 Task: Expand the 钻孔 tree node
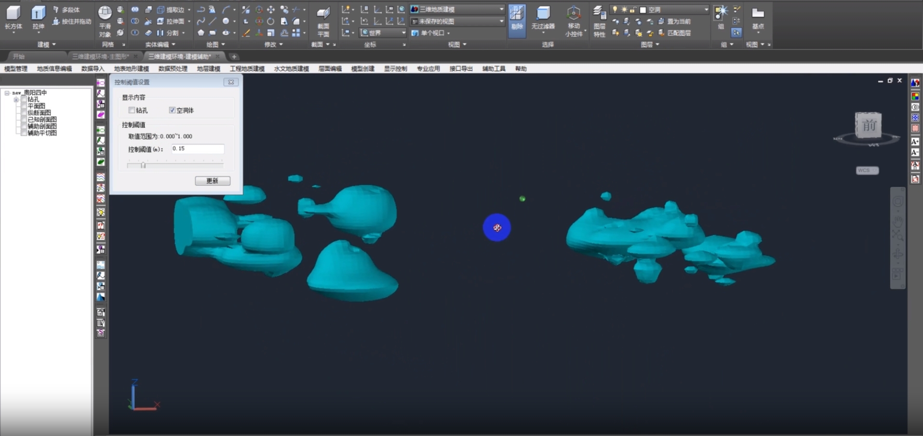(x=16, y=100)
